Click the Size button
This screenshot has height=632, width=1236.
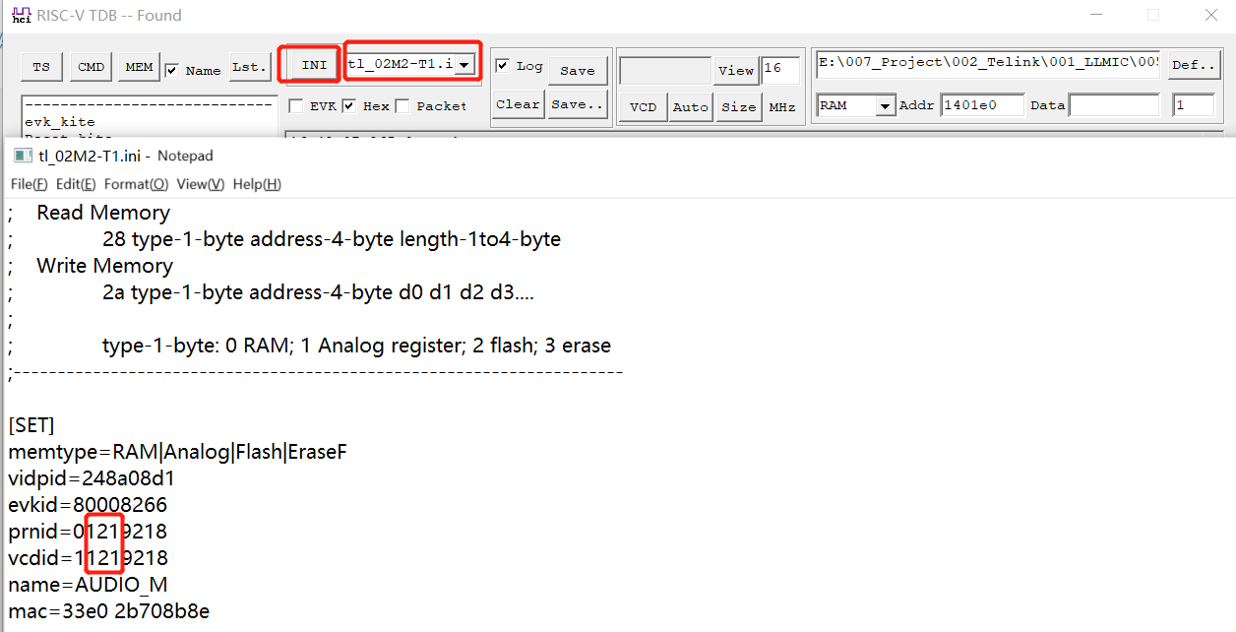[738, 106]
